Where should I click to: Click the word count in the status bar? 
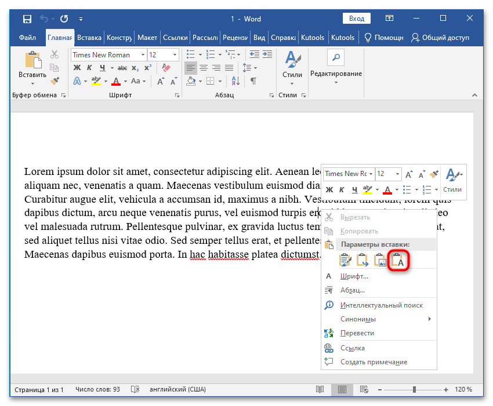click(x=97, y=389)
